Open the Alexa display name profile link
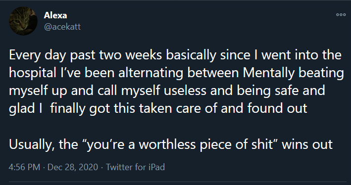The height and width of the screenshot is (185, 351). (55, 15)
